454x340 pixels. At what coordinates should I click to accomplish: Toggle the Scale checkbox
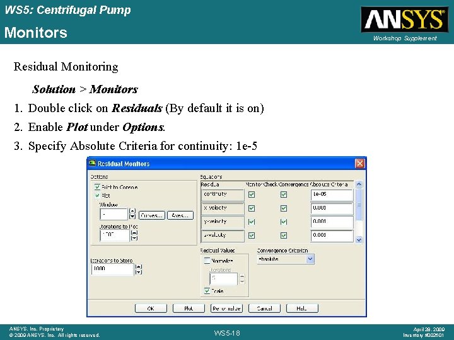(207, 290)
